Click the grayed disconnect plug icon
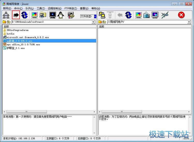The image size is (194, 142). click(x=110, y=15)
